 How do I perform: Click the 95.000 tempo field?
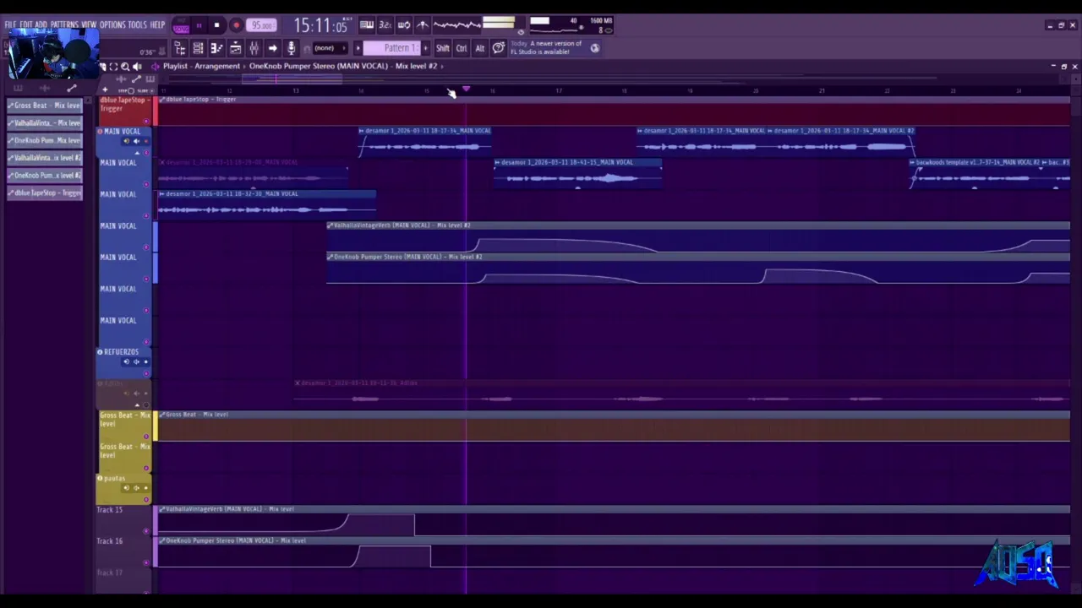pos(261,25)
